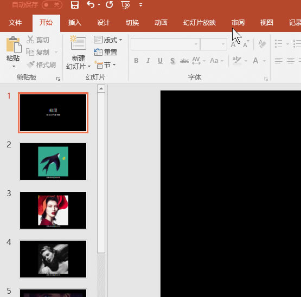Click the 复制 button
The image size is (301, 297).
[38, 52]
